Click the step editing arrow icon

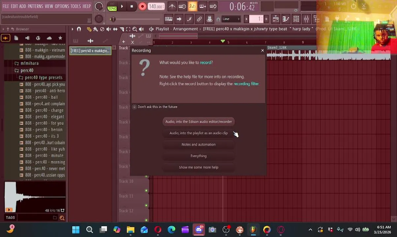[x=179, y=19]
